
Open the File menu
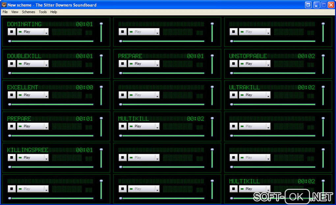[x=5, y=12]
